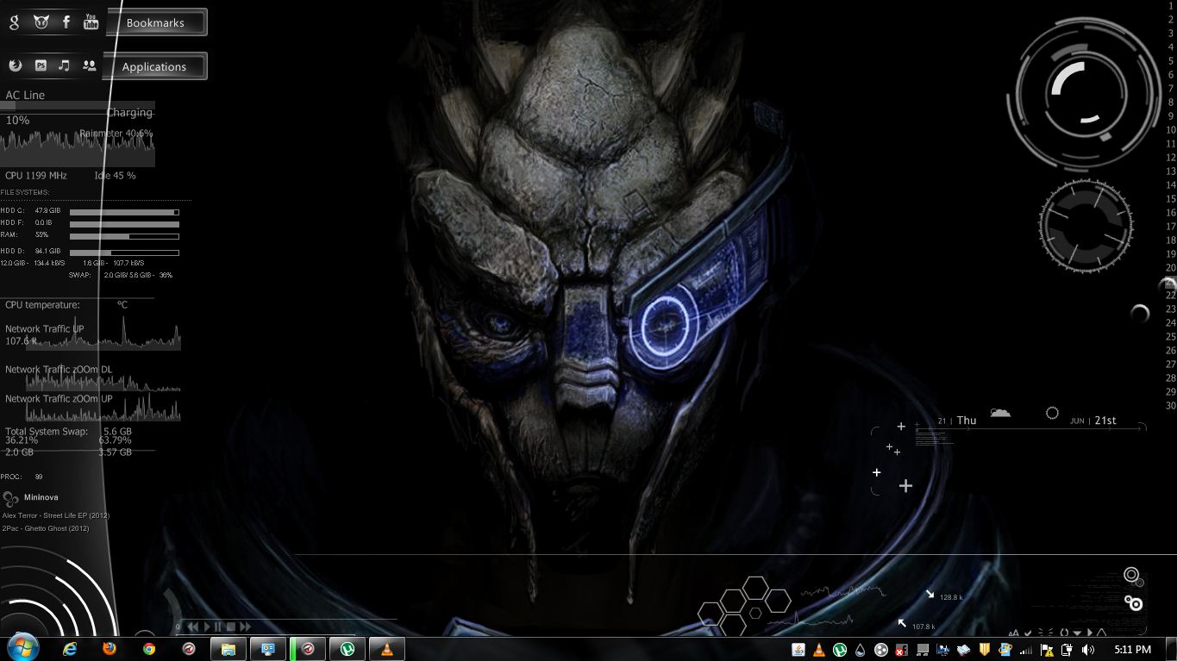This screenshot has width=1177, height=661.
Task: Open the 2Pac Ghetto Ghost torrent link
Action: (47, 528)
